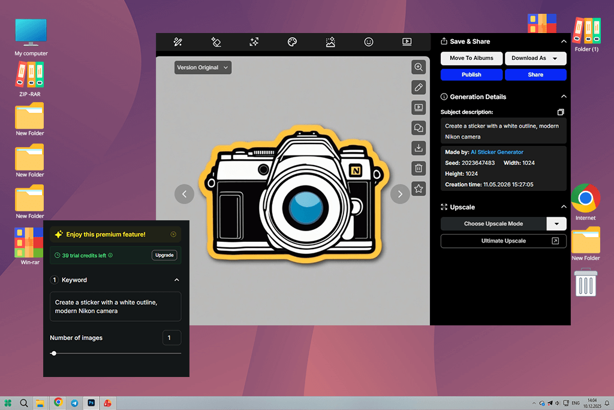Copy the subject description text
This screenshot has width=614, height=410.
561,112
